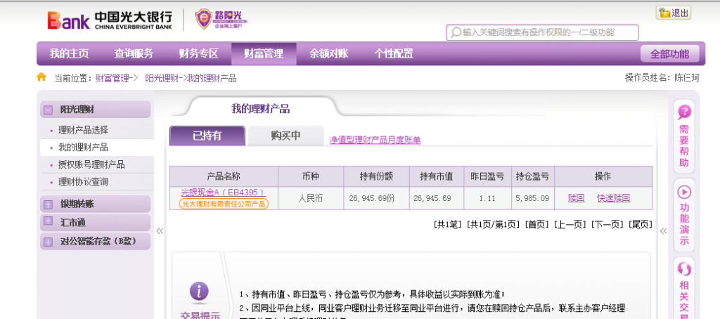Collapse the 阳光理财 sidebar section

coord(48,110)
